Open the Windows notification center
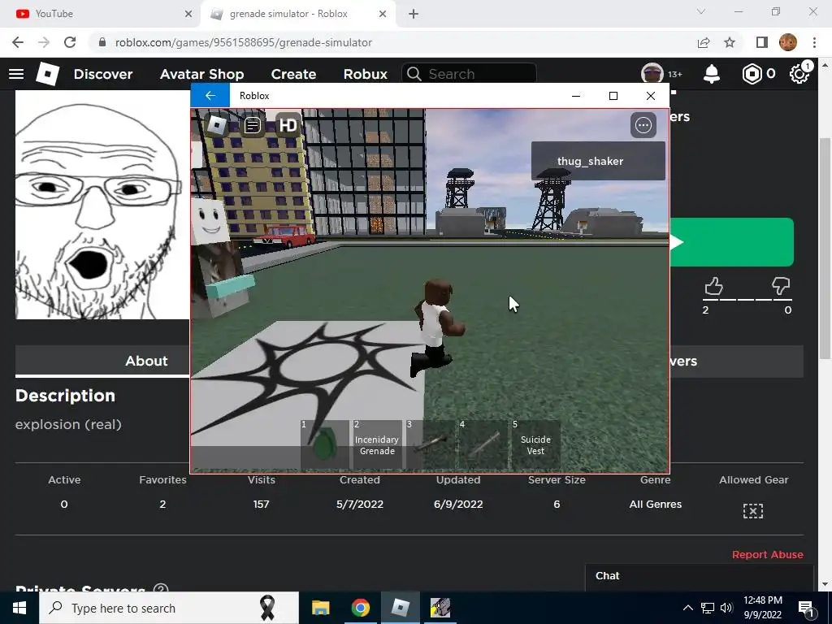 (x=806, y=608)
